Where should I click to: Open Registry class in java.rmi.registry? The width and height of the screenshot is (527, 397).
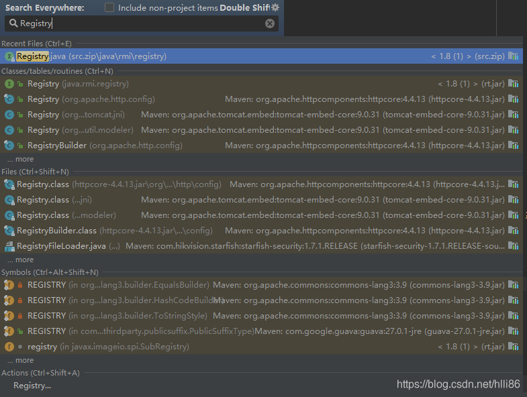(261, 84)
